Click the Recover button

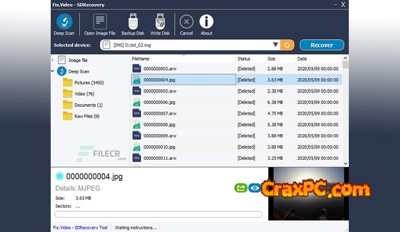click(322, 45)
